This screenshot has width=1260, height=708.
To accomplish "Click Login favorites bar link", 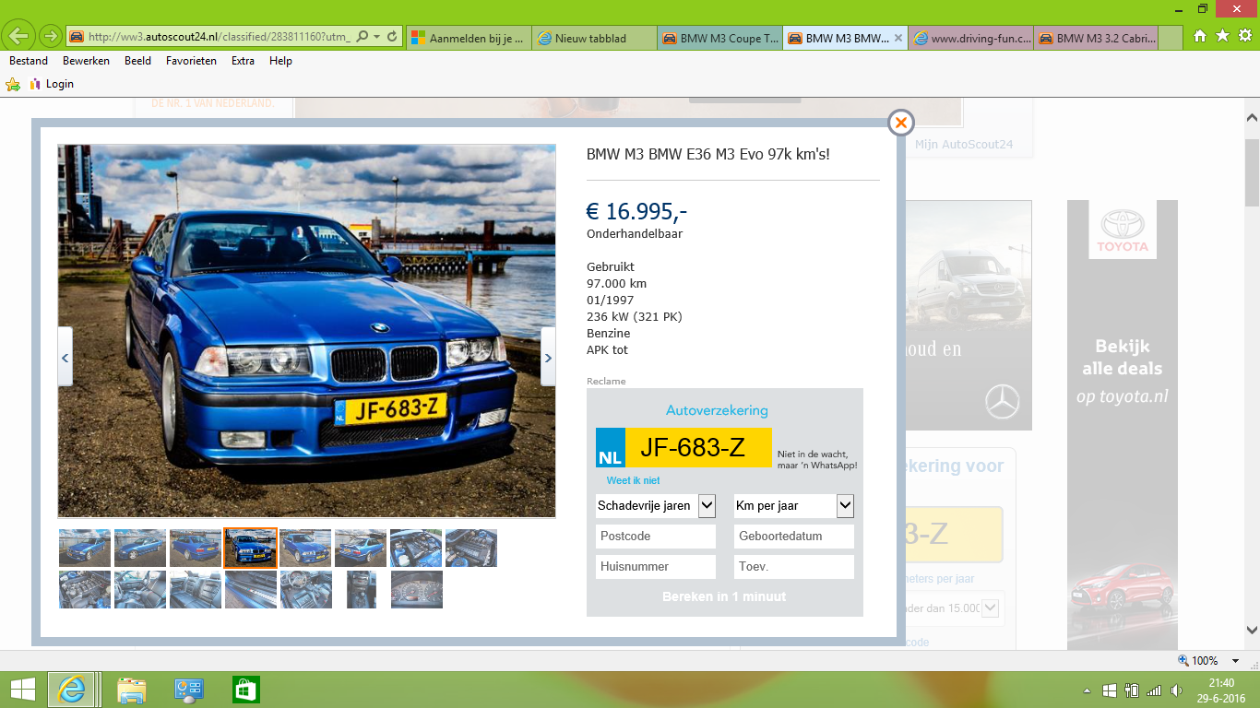I will point(51,84).
